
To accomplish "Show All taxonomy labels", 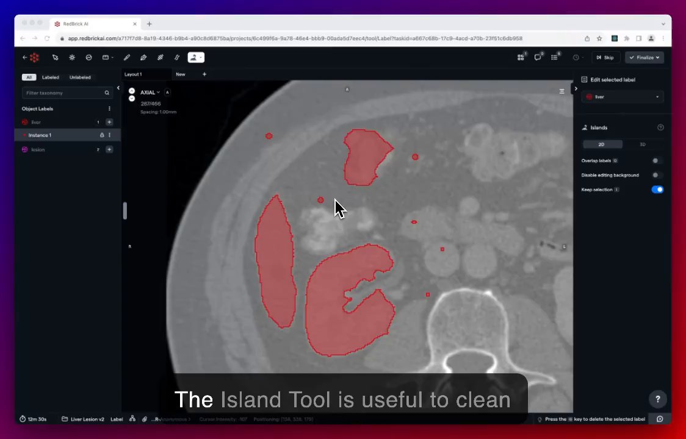I will click(x=29, y=77).
